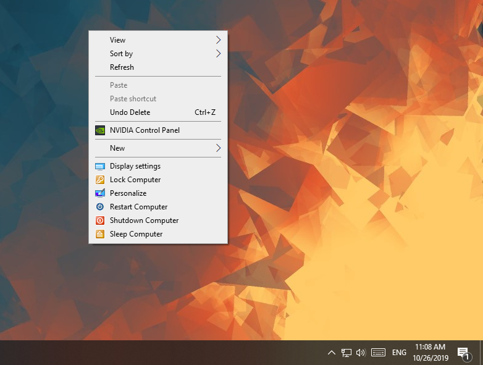Click the red Shutdown Computer icon

point(100,220)
